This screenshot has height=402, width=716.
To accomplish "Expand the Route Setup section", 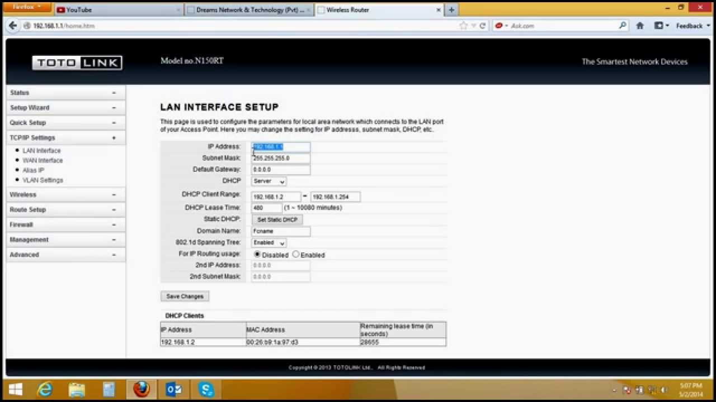I will [65, 210].
